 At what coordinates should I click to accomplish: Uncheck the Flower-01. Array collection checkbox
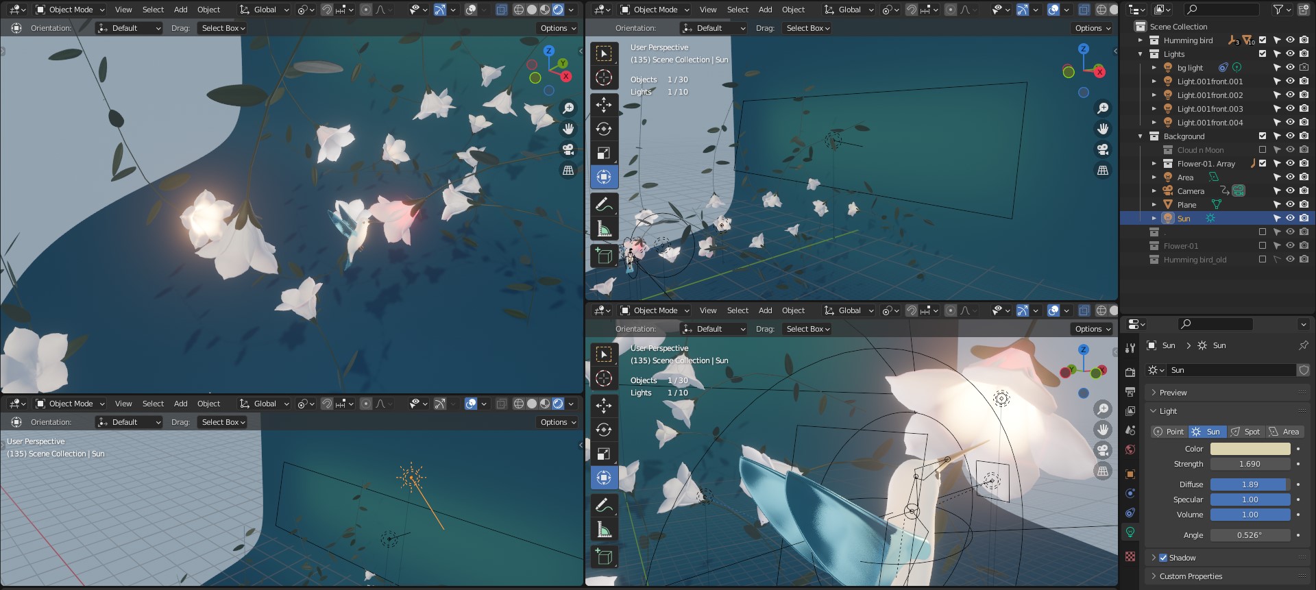pos(1263,163)
